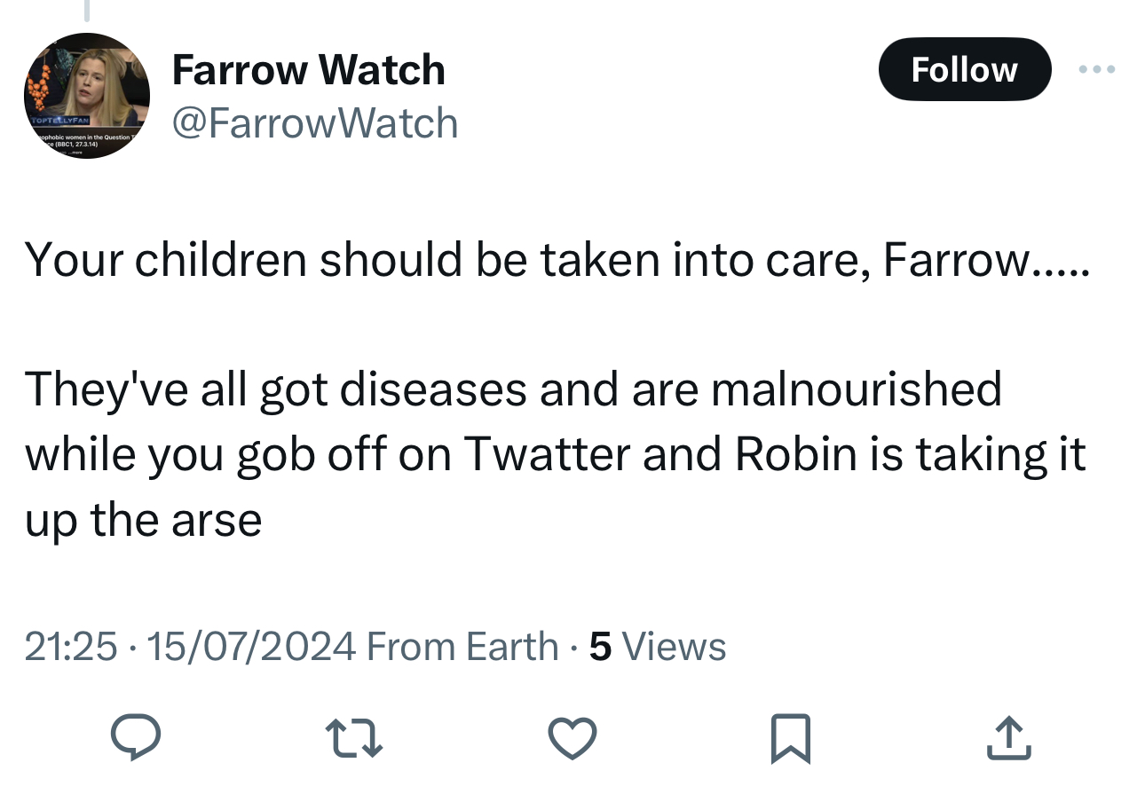
Task: Open the "Views" analytics label
Action: pos(674,647)
